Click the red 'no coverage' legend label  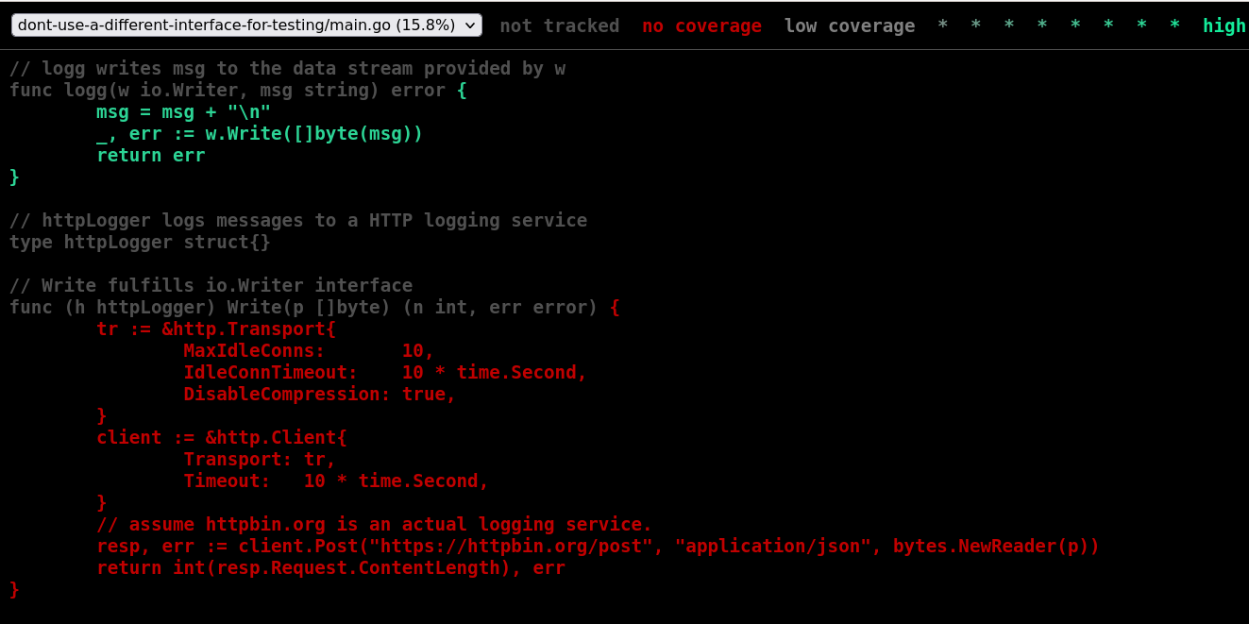701,25
